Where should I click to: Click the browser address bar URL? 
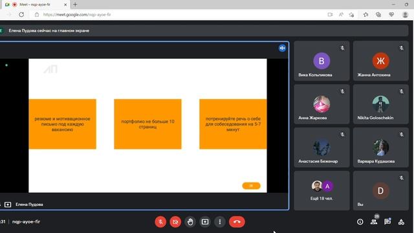[77, 14]
